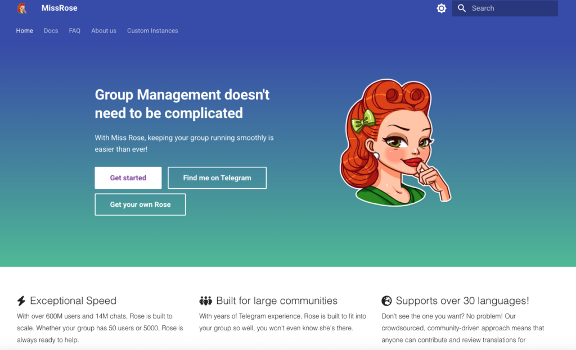The height and width of the screenshot is (350, 576).
Task: Click the Exceptional Speed heading text
Action: tap(73, 301)
